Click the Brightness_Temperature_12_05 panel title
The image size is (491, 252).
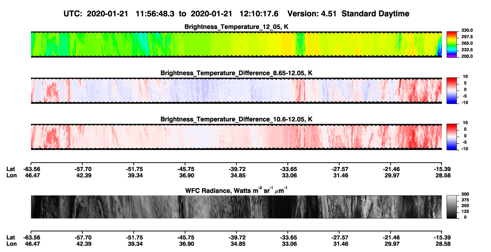tap(236, 27)
